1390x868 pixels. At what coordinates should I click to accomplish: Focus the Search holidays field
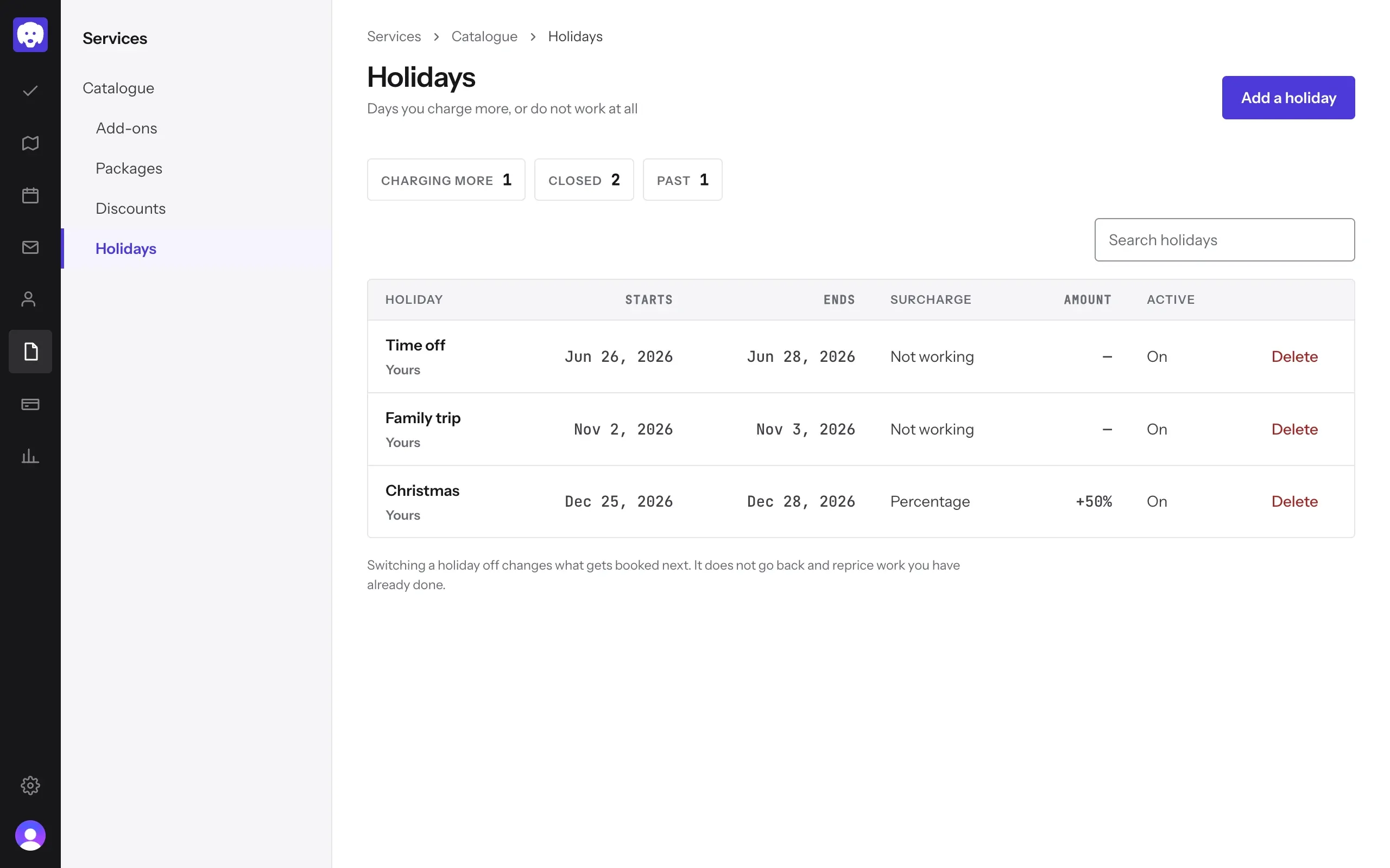tap(1224, 240)
